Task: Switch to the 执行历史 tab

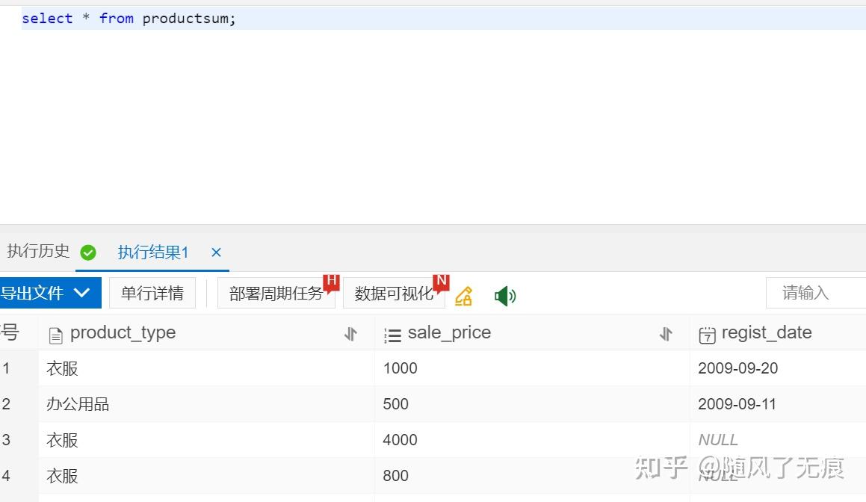Action: click(x=38, y=252)
